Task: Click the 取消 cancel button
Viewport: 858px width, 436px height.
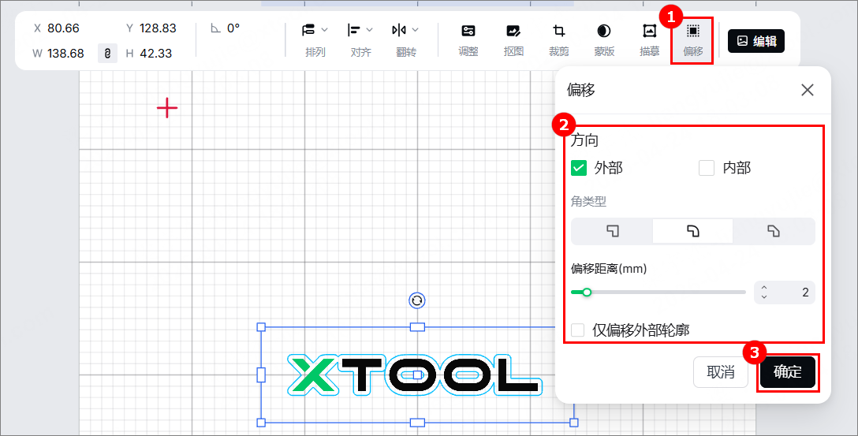Action: click(x=720, y=372)
